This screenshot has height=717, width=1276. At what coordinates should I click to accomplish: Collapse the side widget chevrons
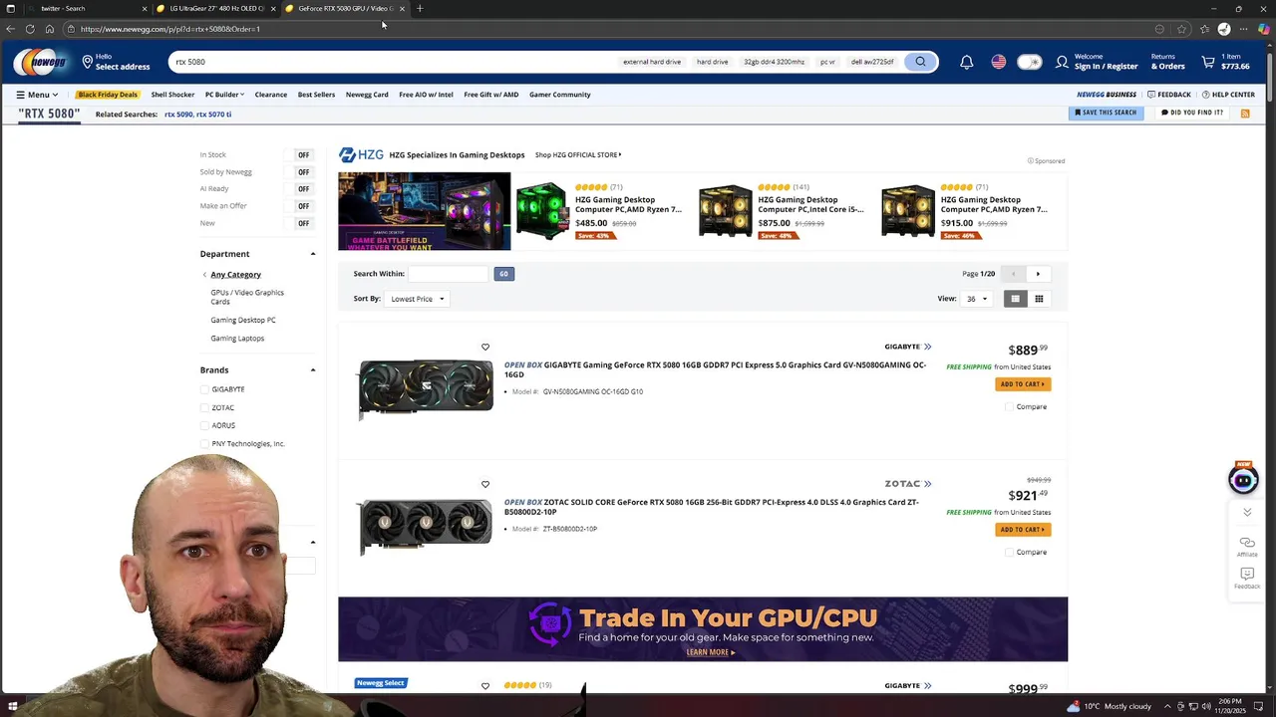coord(1247,512)
